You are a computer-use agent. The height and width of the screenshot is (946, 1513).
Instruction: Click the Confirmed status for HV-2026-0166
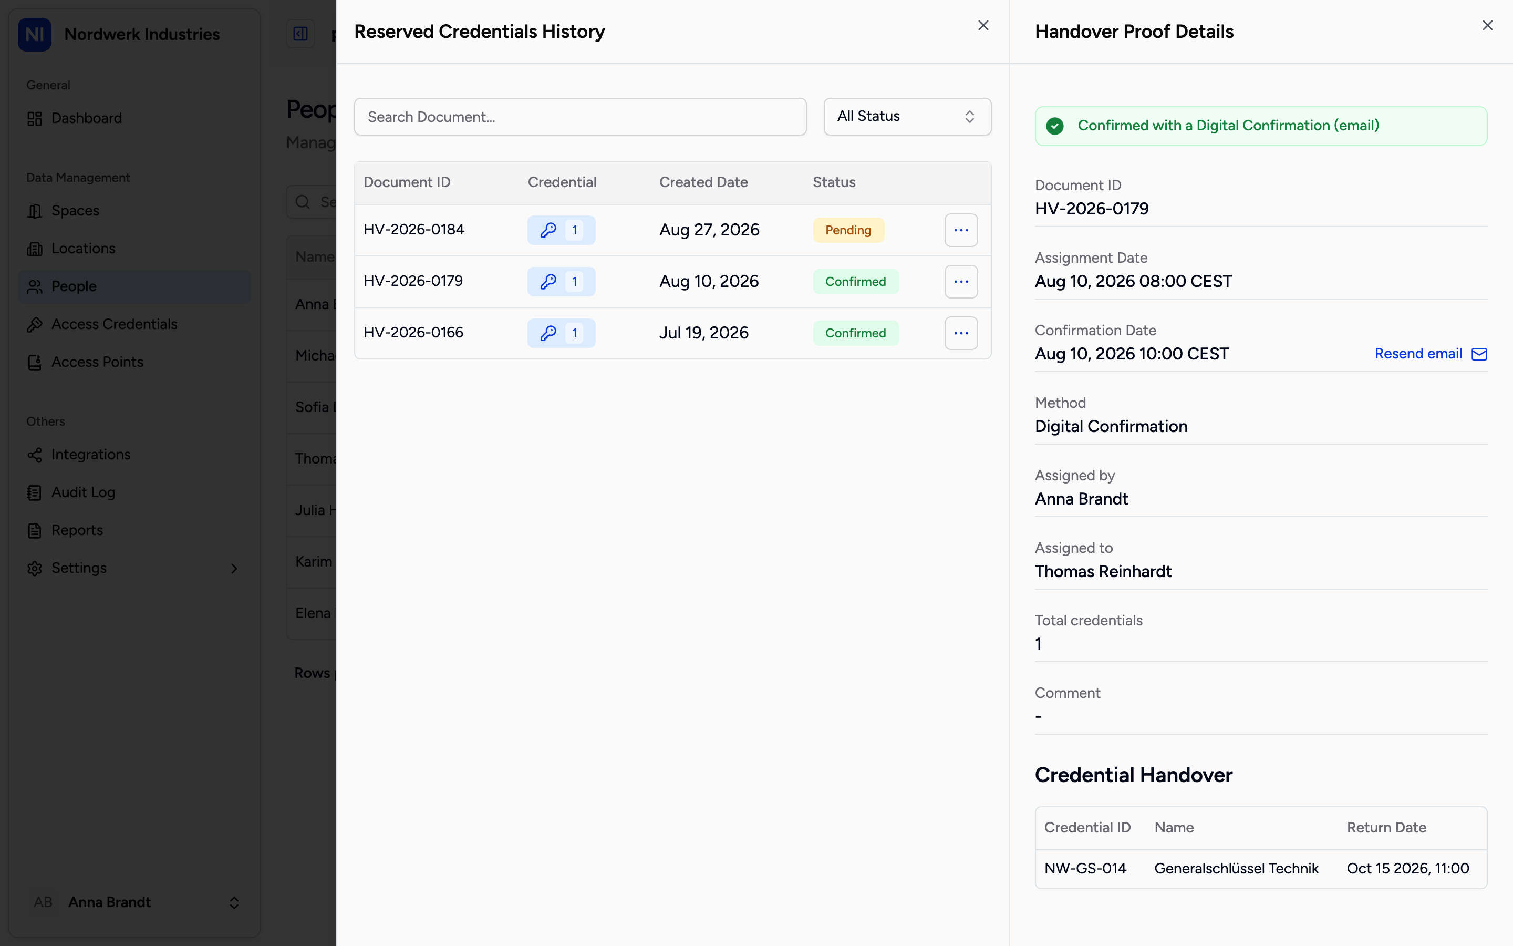[856, 333]
